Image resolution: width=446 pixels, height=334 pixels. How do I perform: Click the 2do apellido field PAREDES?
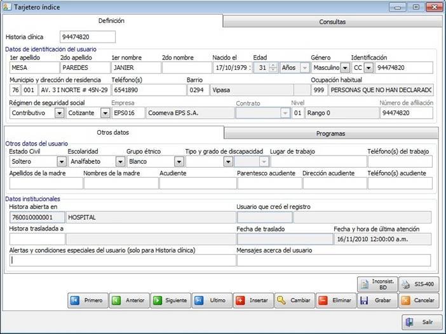click(85, 68)
